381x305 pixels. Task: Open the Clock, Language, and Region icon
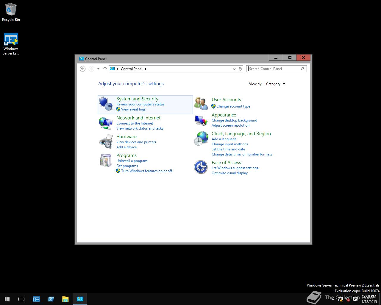click(201, 139)
